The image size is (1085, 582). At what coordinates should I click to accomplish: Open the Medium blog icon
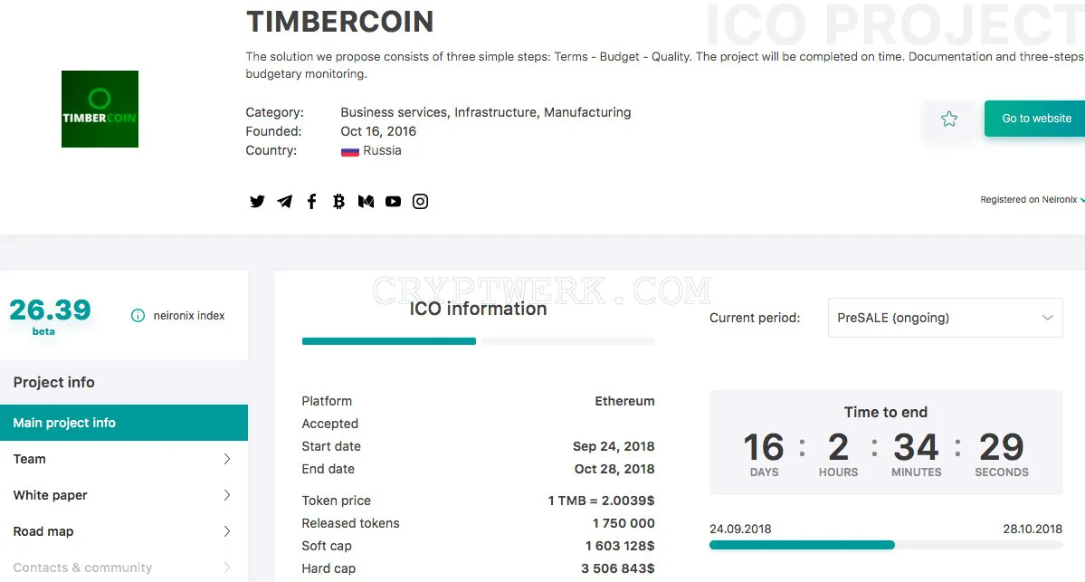pyautogui.click(x=366, y=201)
